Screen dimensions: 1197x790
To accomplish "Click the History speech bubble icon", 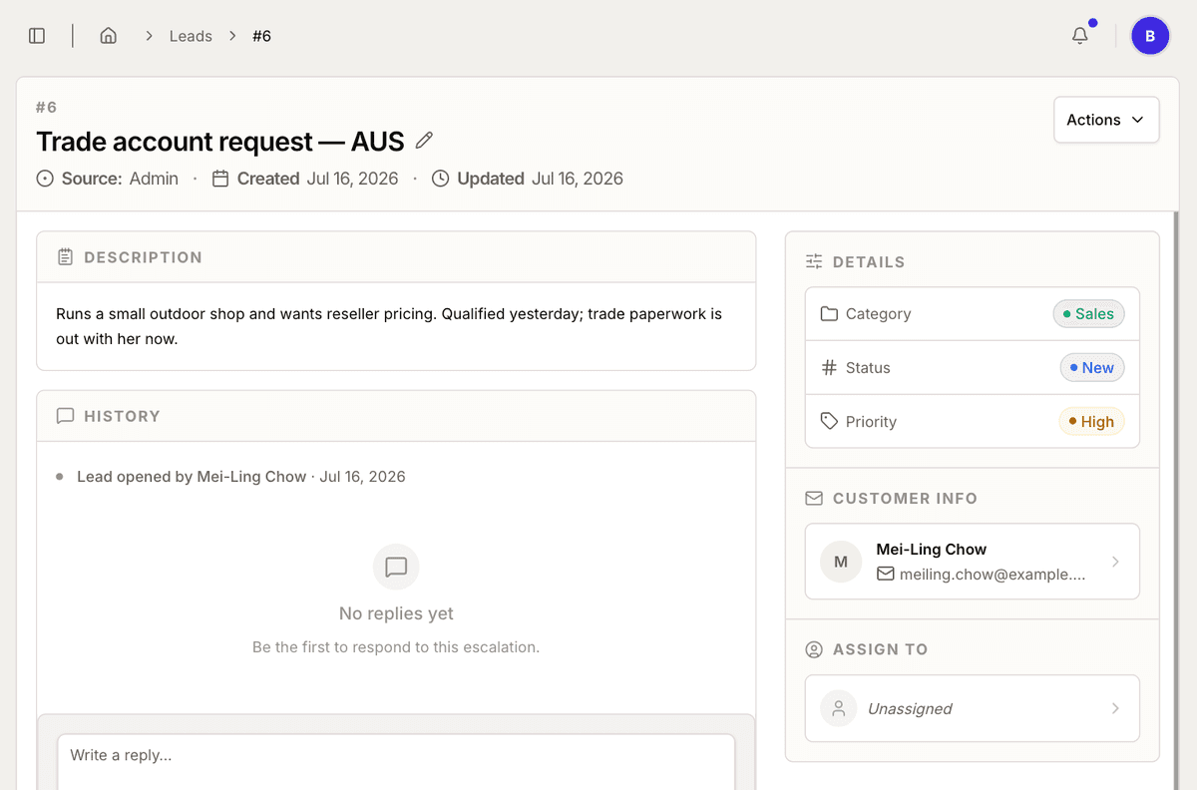I will (x=65, y=416).
